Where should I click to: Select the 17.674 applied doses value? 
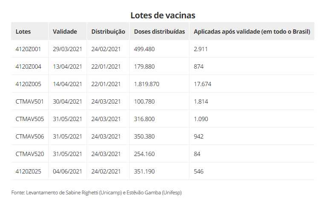[203, 84]
